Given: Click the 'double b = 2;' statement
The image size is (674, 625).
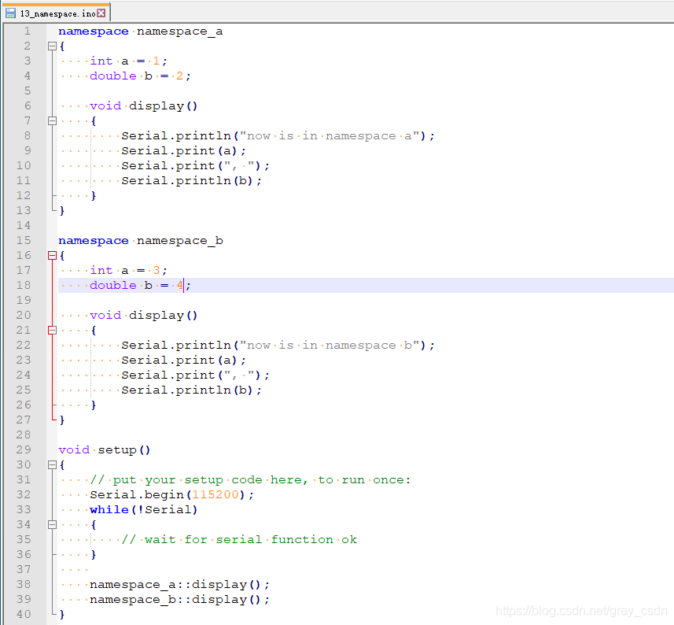Looking at the screenshot, I should coord(140,76).
